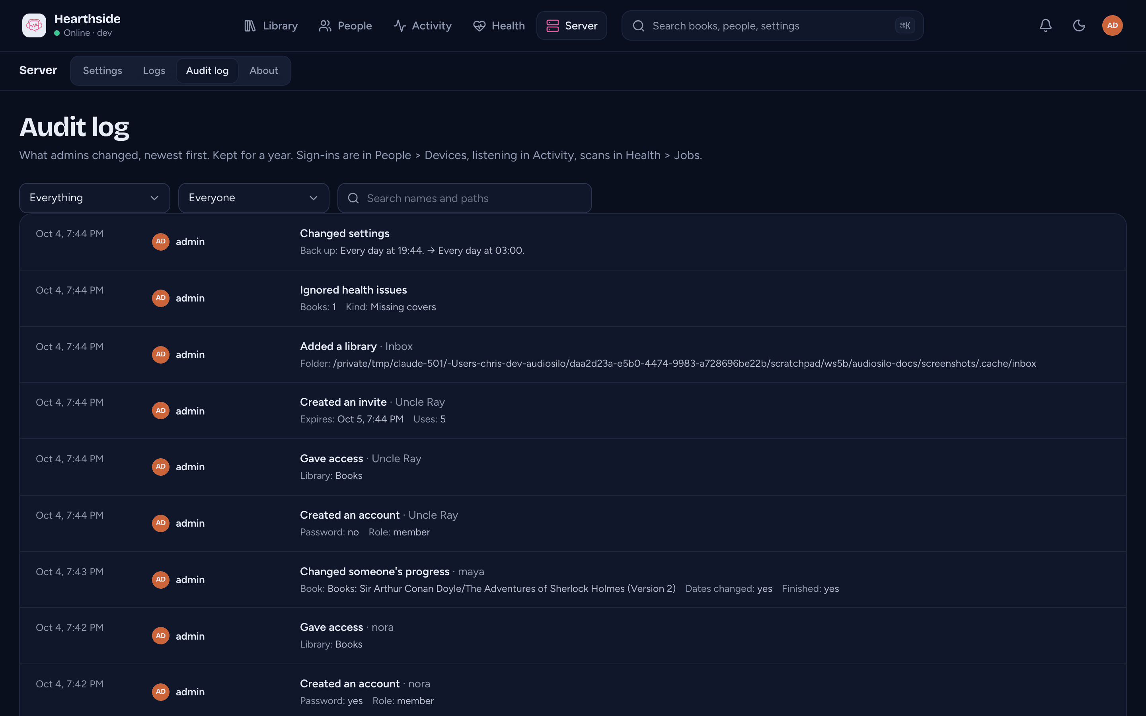Click the chevron on Everyone dropdown

314,198
